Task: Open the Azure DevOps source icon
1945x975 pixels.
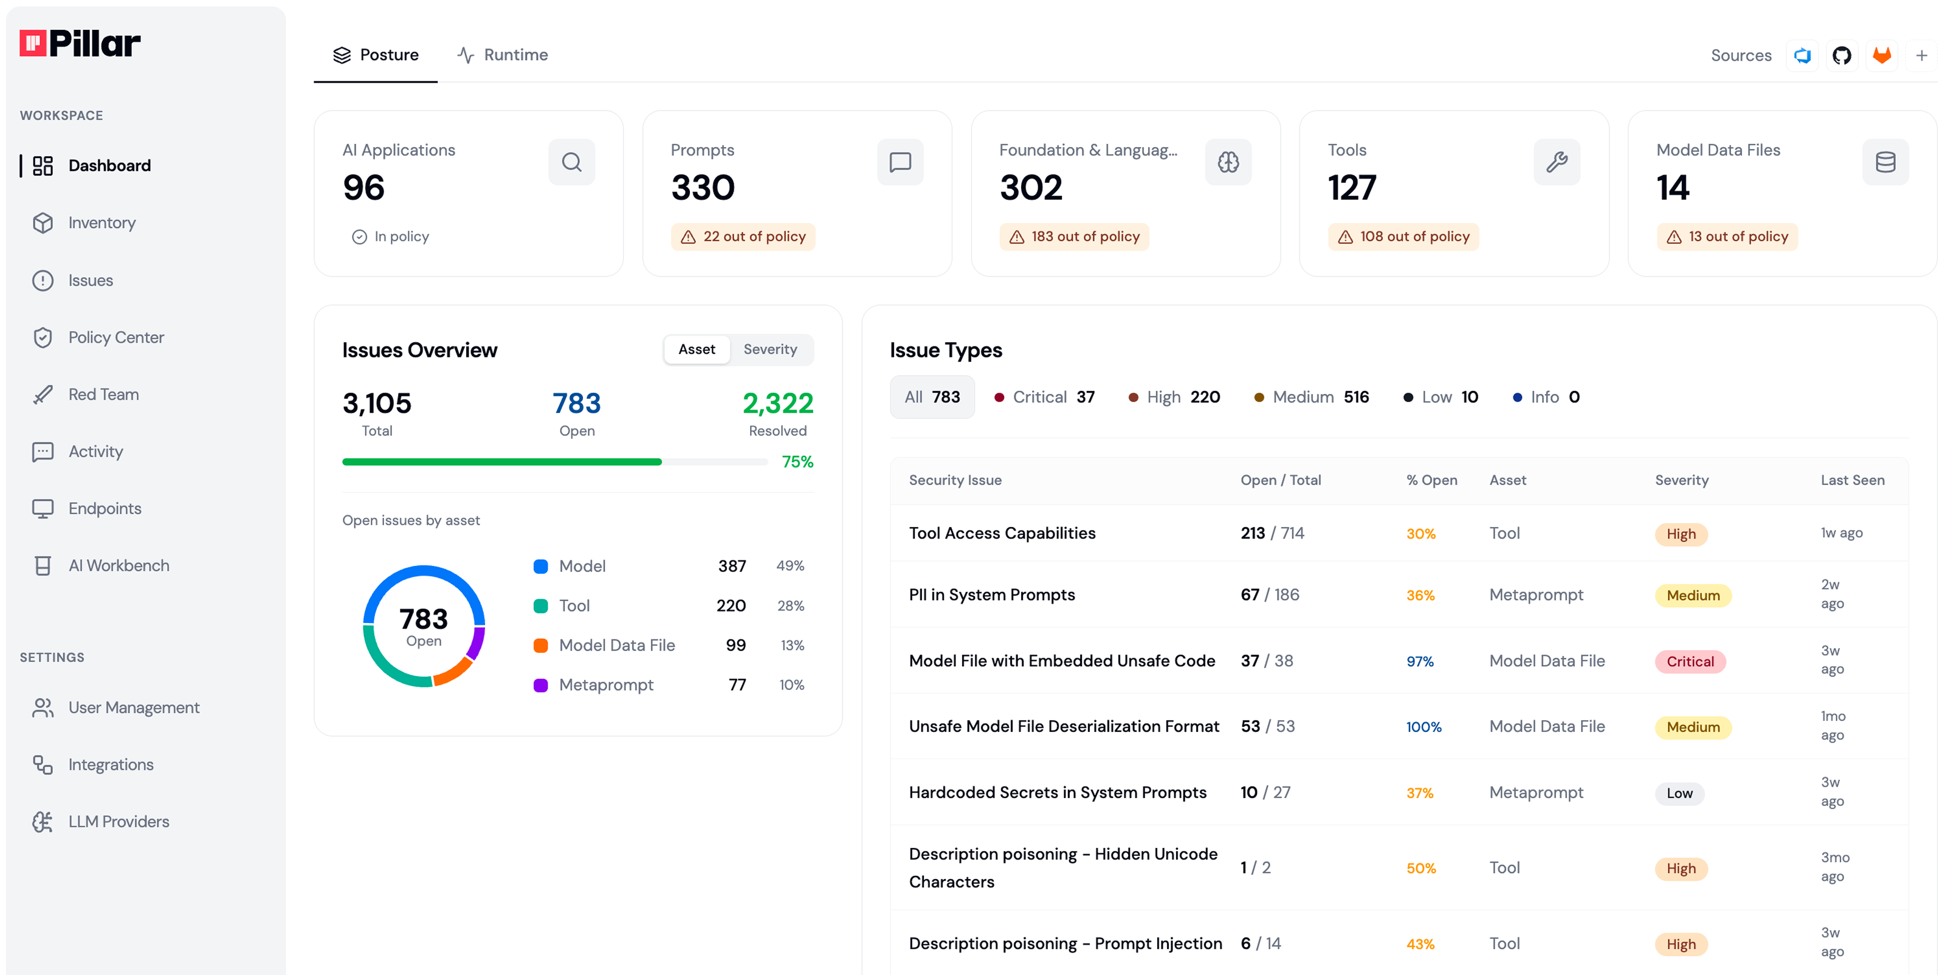Action: click(x=1802, y=55)
